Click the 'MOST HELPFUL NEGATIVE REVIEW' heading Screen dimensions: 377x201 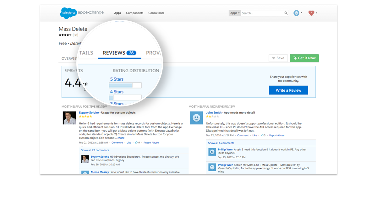[212, 106]
